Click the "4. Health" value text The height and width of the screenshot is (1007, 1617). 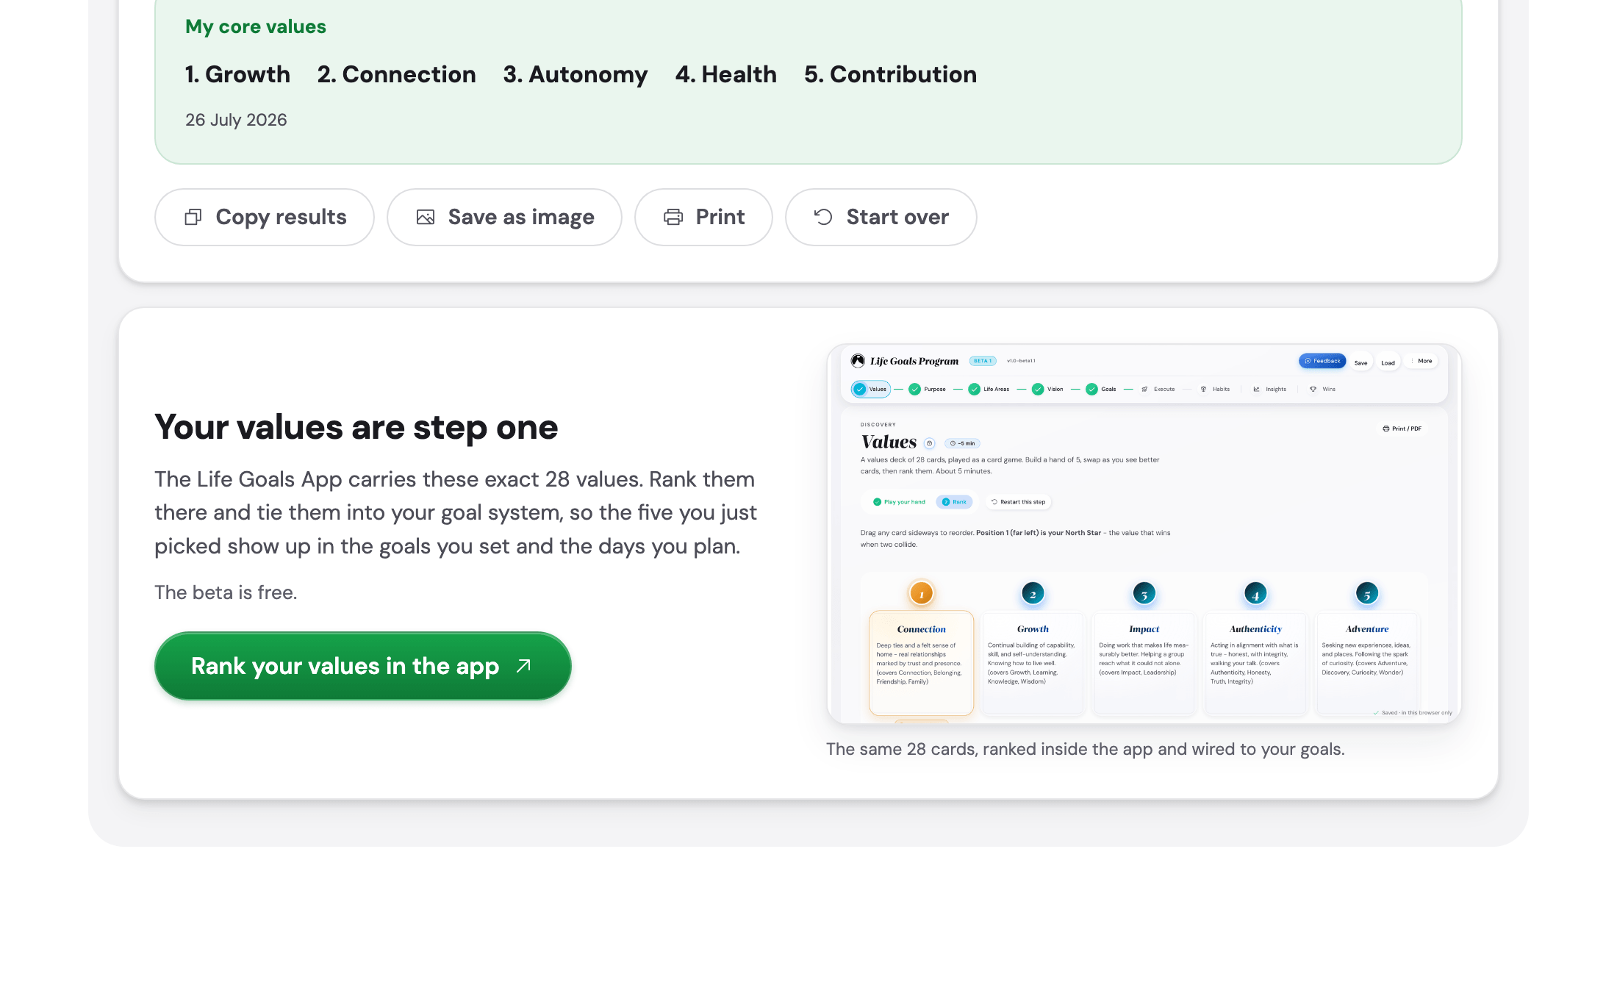coord(726,74)
